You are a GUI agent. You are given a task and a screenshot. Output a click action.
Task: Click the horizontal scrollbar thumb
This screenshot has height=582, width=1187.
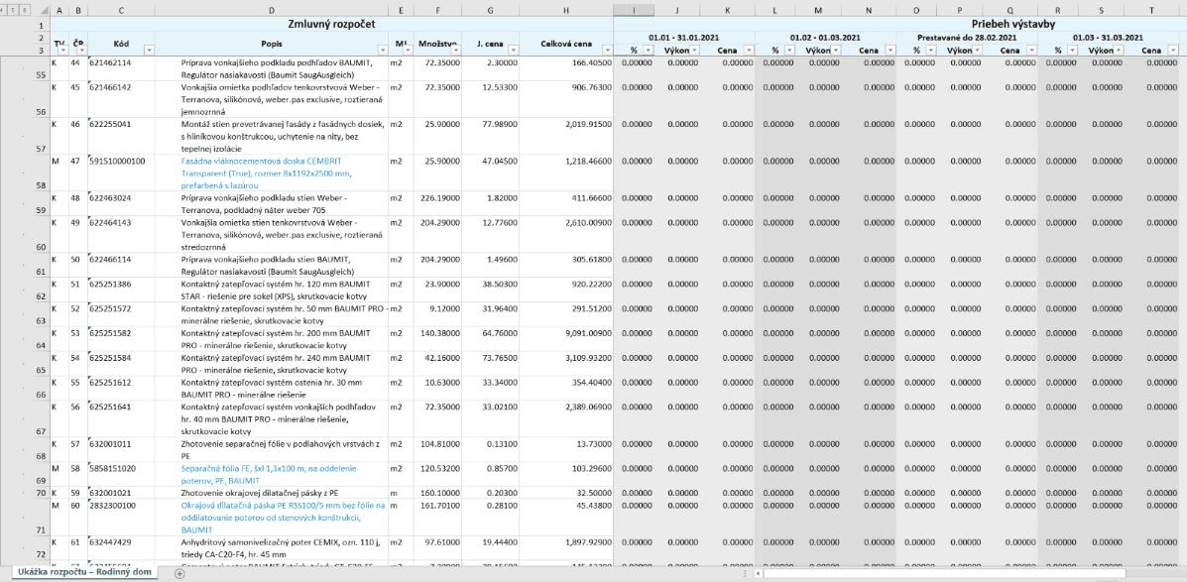(x=945, y=573)
